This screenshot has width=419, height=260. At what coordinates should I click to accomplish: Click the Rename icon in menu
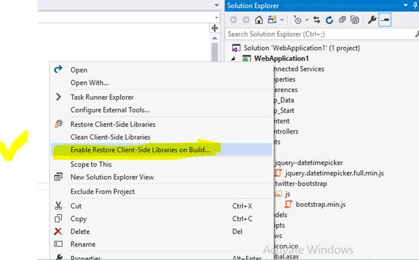pyautogui.click(x=58, y=244)
